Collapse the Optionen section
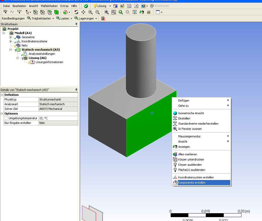 tap(2, 113)
